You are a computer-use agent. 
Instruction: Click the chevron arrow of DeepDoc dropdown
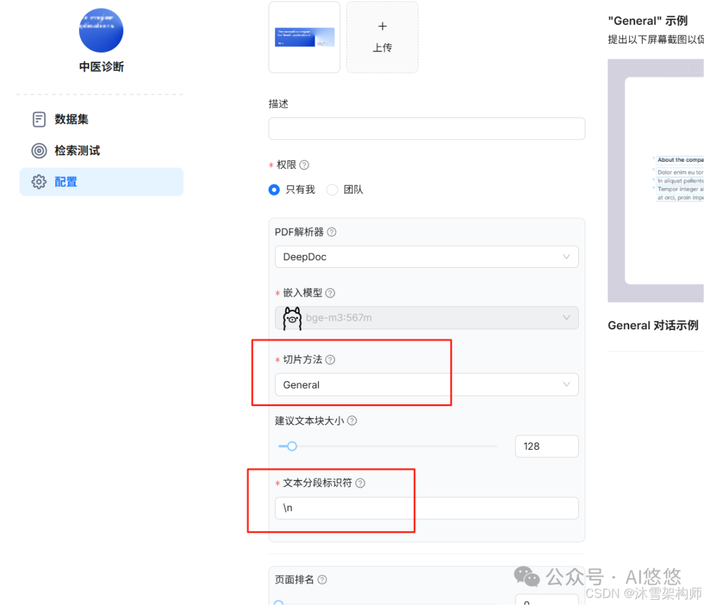(x=566, y=257)
